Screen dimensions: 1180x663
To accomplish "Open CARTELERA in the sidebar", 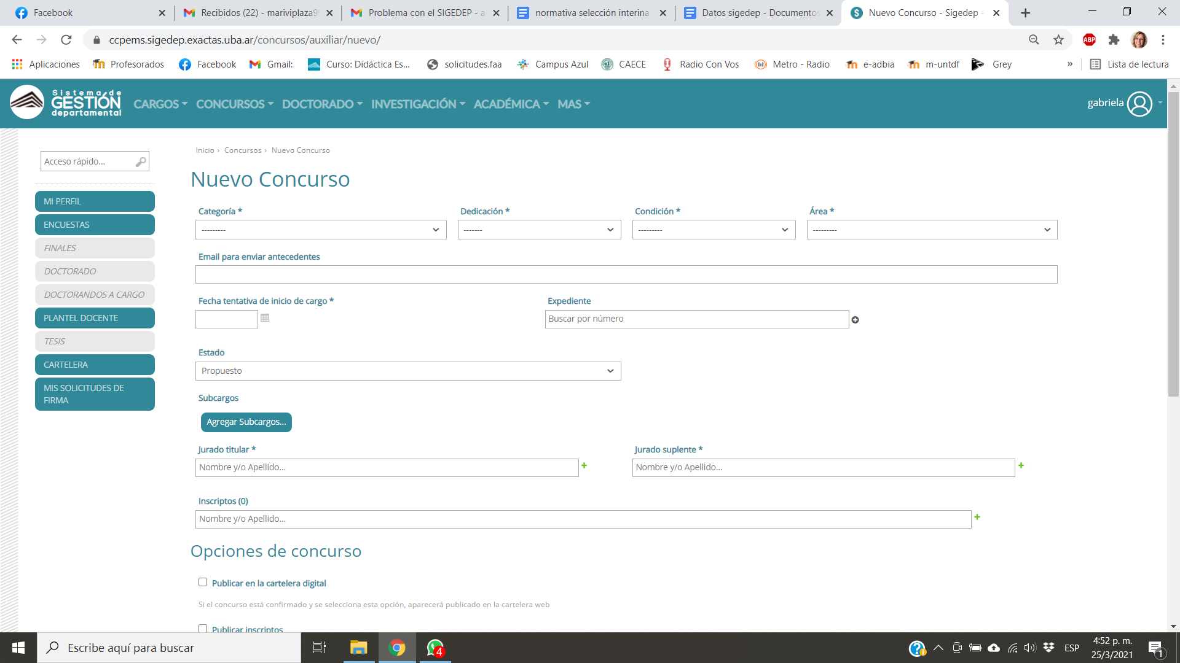I will coord(95,365).
